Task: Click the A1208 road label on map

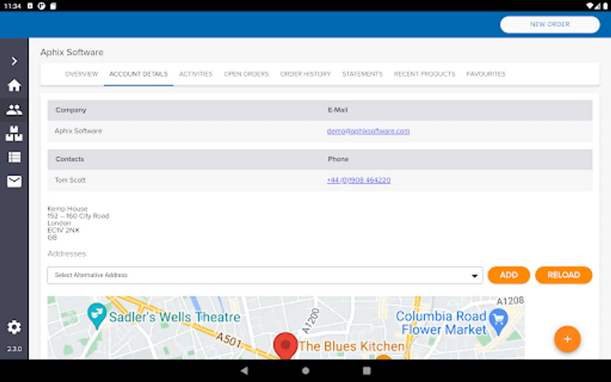Action: (510, 301)
